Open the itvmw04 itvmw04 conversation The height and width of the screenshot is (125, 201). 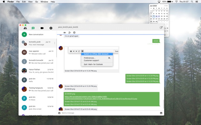38,62
